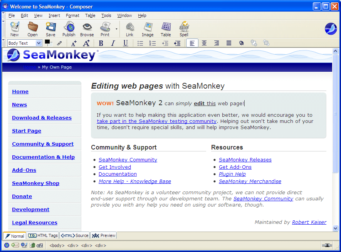Toggle Italic text formatting
The image size is (341, 252).
[x=113, y=43]
